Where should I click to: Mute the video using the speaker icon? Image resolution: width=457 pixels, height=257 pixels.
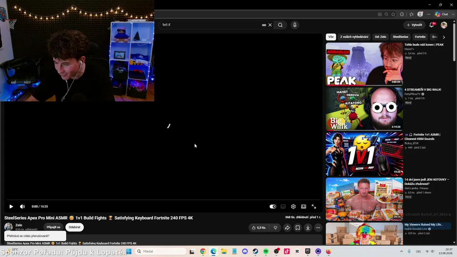[22, 206]
